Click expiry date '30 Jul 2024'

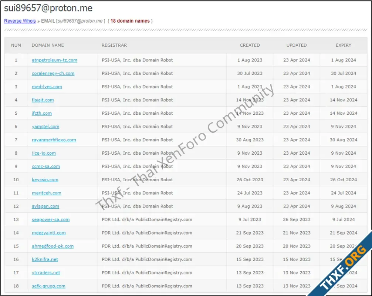click(344, 73)
